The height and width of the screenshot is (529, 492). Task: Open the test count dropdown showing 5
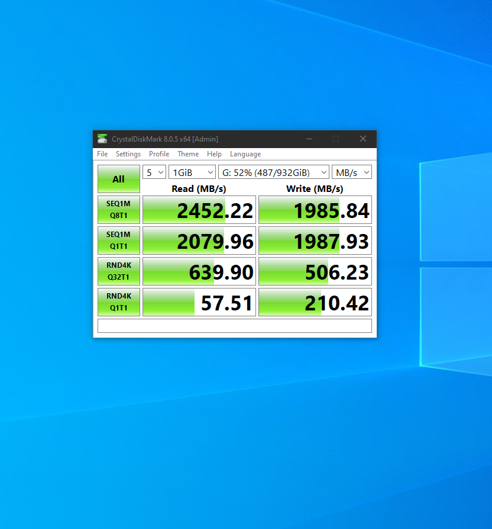pyautogui.click(x=154, y=172)
